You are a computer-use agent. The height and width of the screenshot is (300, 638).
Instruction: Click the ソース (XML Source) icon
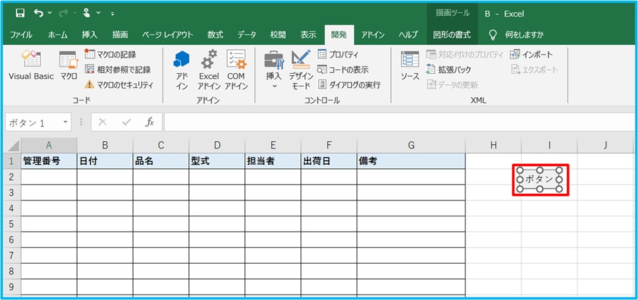click(x=410, y=66)
